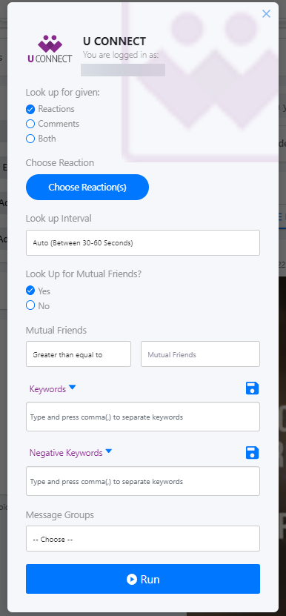Select the Comments radio option
Viewport: 286px width, 616px height.
tap(30, 124)
